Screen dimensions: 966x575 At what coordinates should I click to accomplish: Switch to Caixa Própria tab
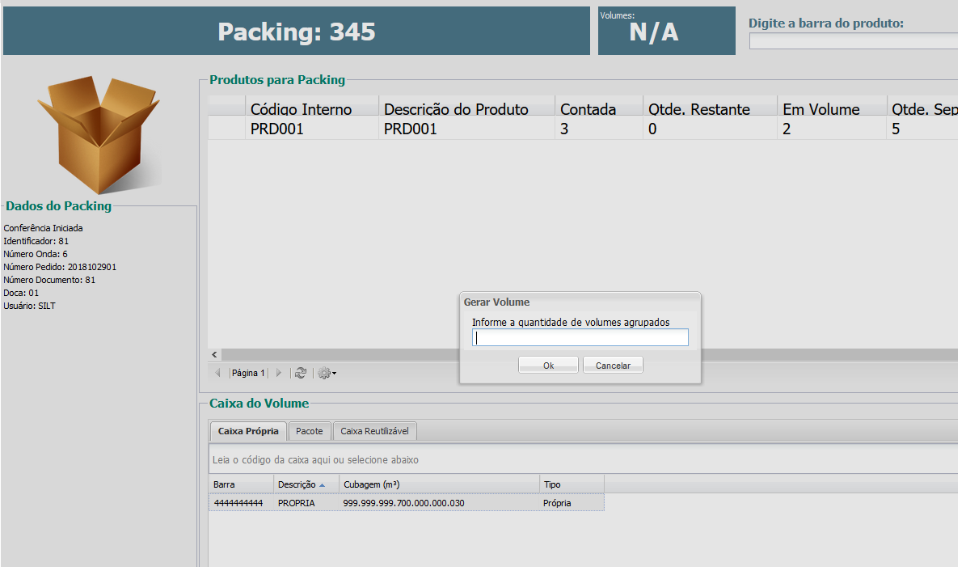[248, 431]
